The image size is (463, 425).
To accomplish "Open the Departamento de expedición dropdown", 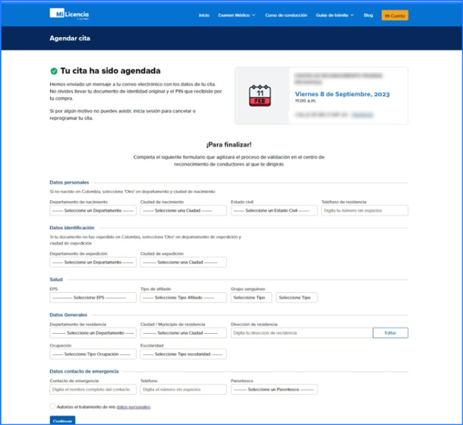I will (x=93, y=262).
